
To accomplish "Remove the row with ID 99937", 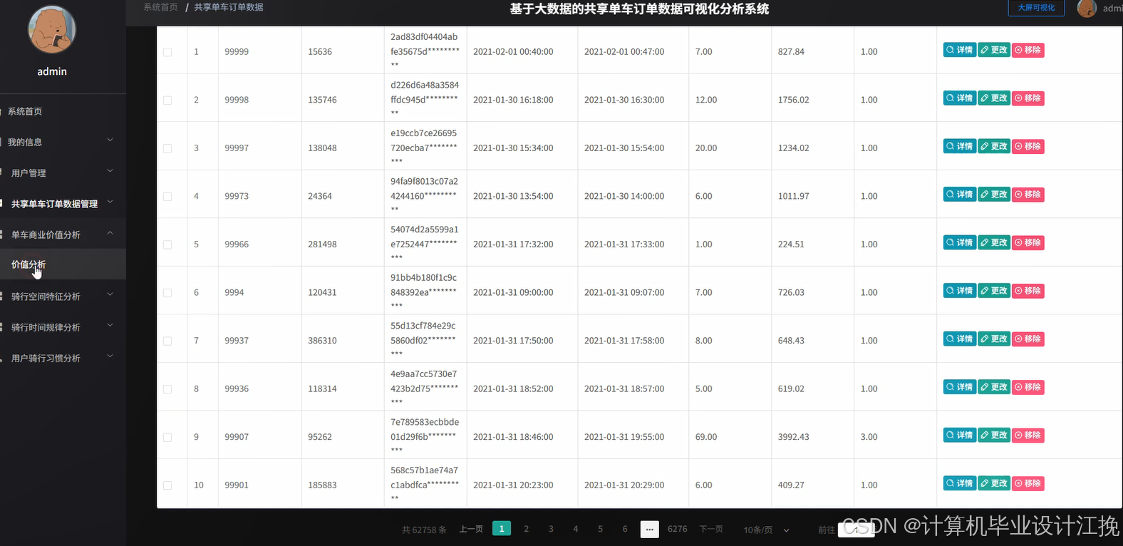I will [x=1028, y=339].
